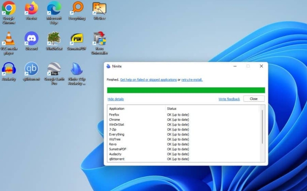Click the green installation progress bar
The height and width of the screenshot is (191, 307).
click(x=186, y=90)
